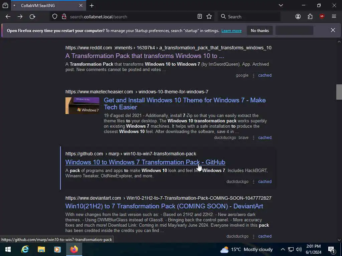Open cached copy of Make Tech Easier result
The height and width of the screenshot is (256, 342).
(x=265, y=138)
